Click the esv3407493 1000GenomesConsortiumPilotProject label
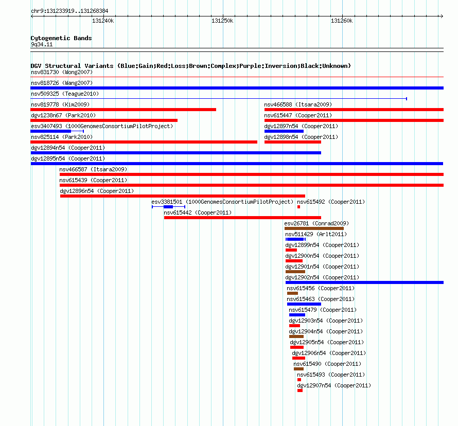 [x=102, y=126]
